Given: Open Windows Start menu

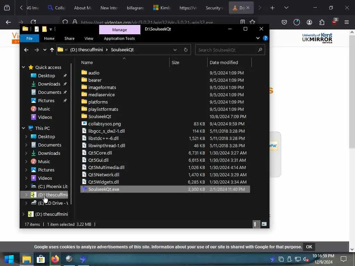Looking at the screenshot, I should pos(9,259).
